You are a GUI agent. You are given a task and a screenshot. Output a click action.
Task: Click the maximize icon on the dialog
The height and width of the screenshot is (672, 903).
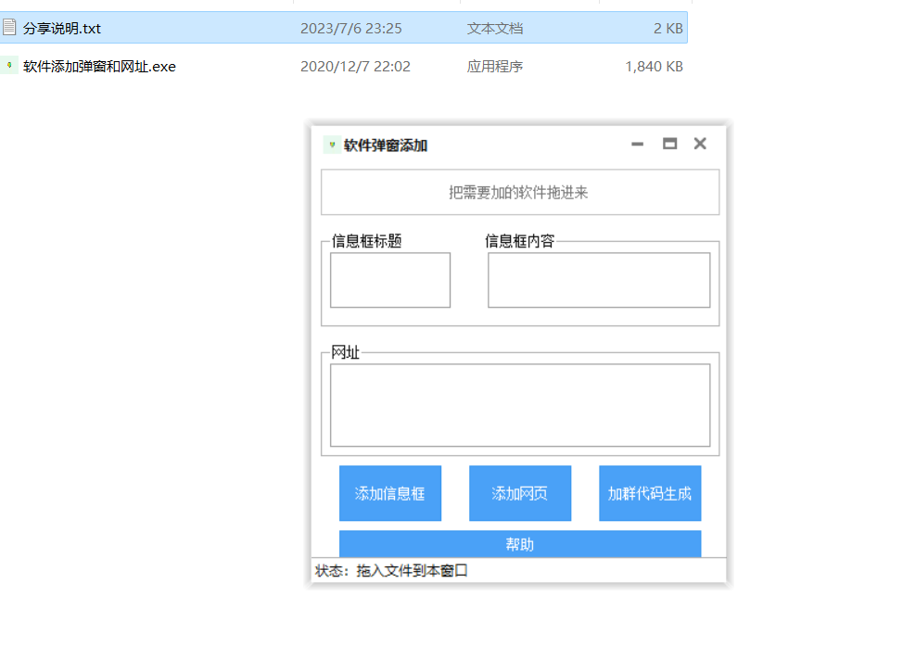pos(669,145)
